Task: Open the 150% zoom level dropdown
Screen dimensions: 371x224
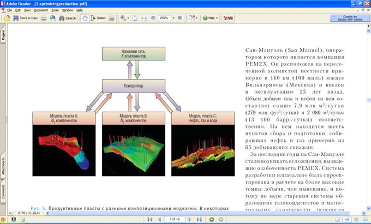Action: tap(173, 18)
